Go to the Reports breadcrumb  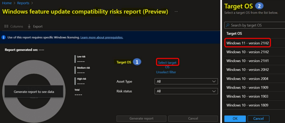(23, 3)
